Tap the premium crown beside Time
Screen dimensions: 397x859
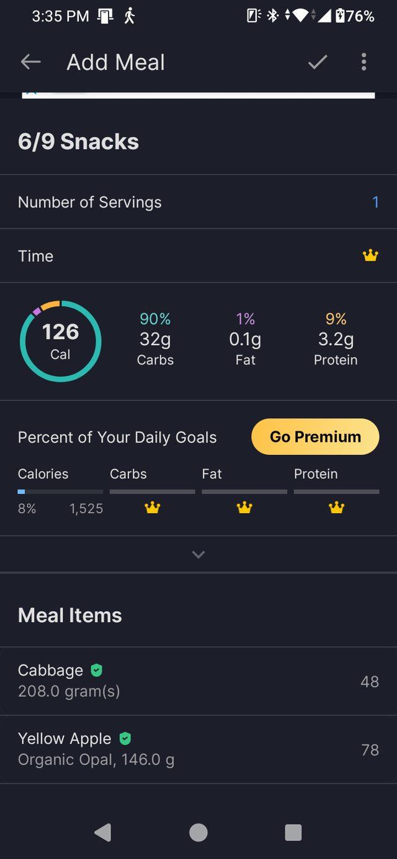point(370,255)
